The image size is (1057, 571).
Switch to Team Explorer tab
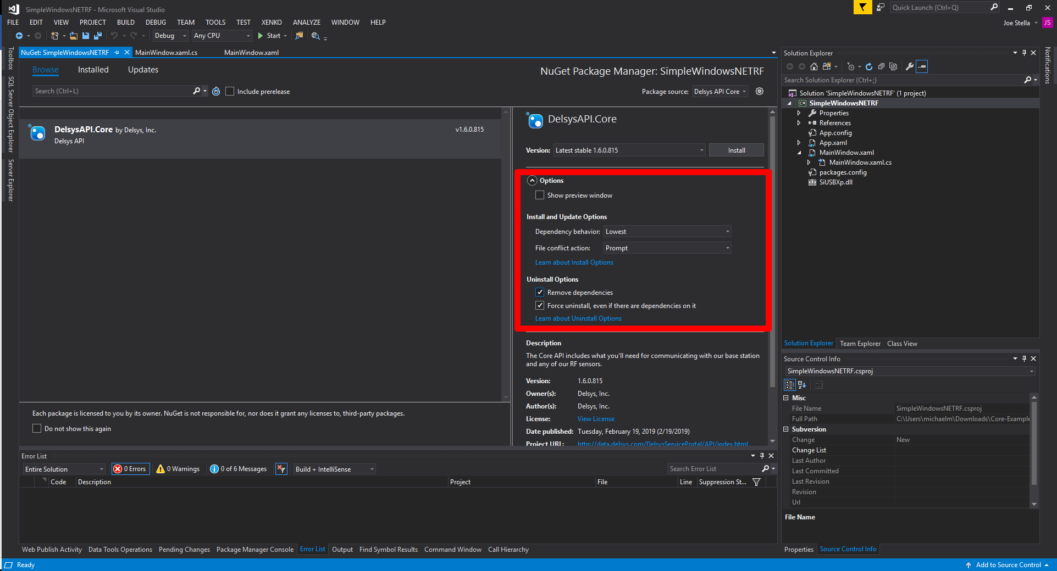860,344
